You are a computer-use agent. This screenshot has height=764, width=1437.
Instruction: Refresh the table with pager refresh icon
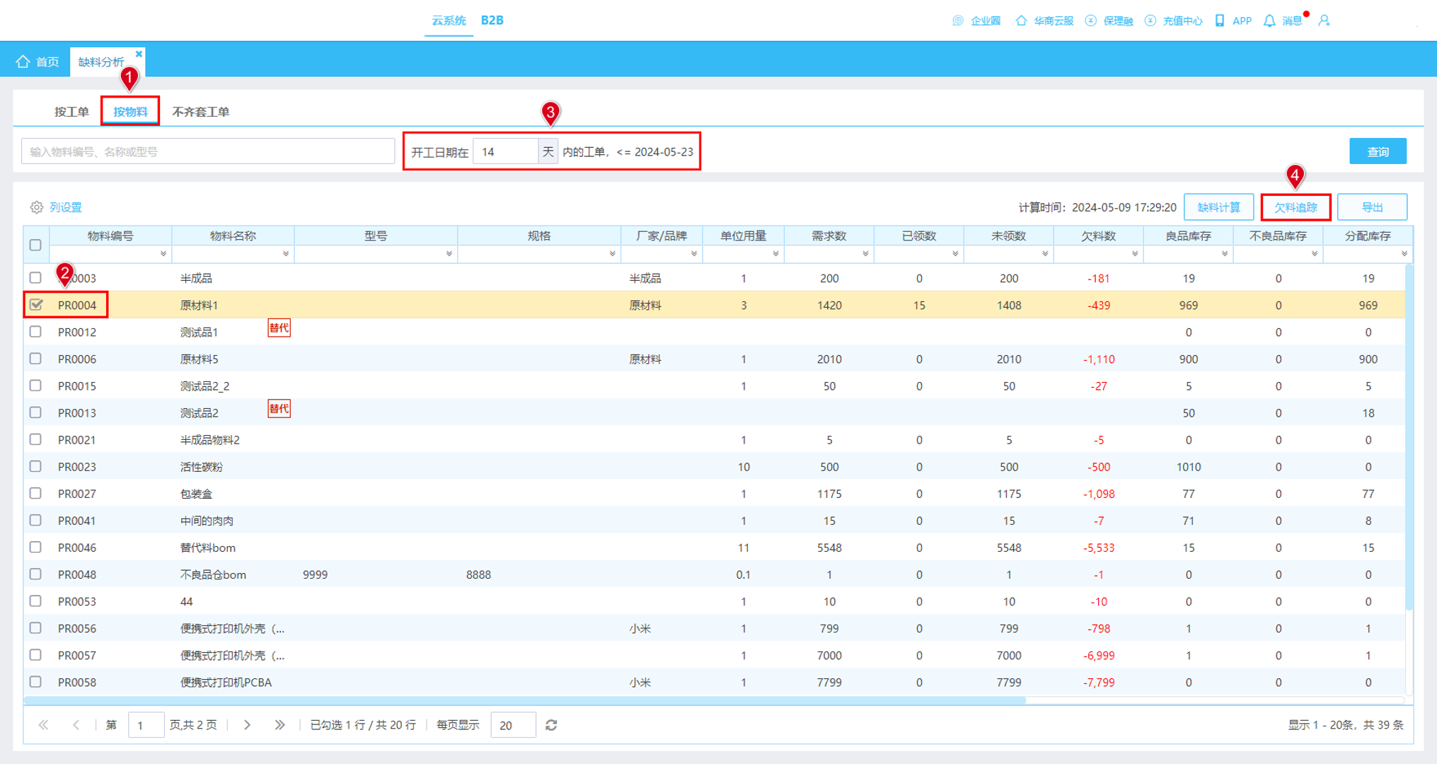coord(551,725)
